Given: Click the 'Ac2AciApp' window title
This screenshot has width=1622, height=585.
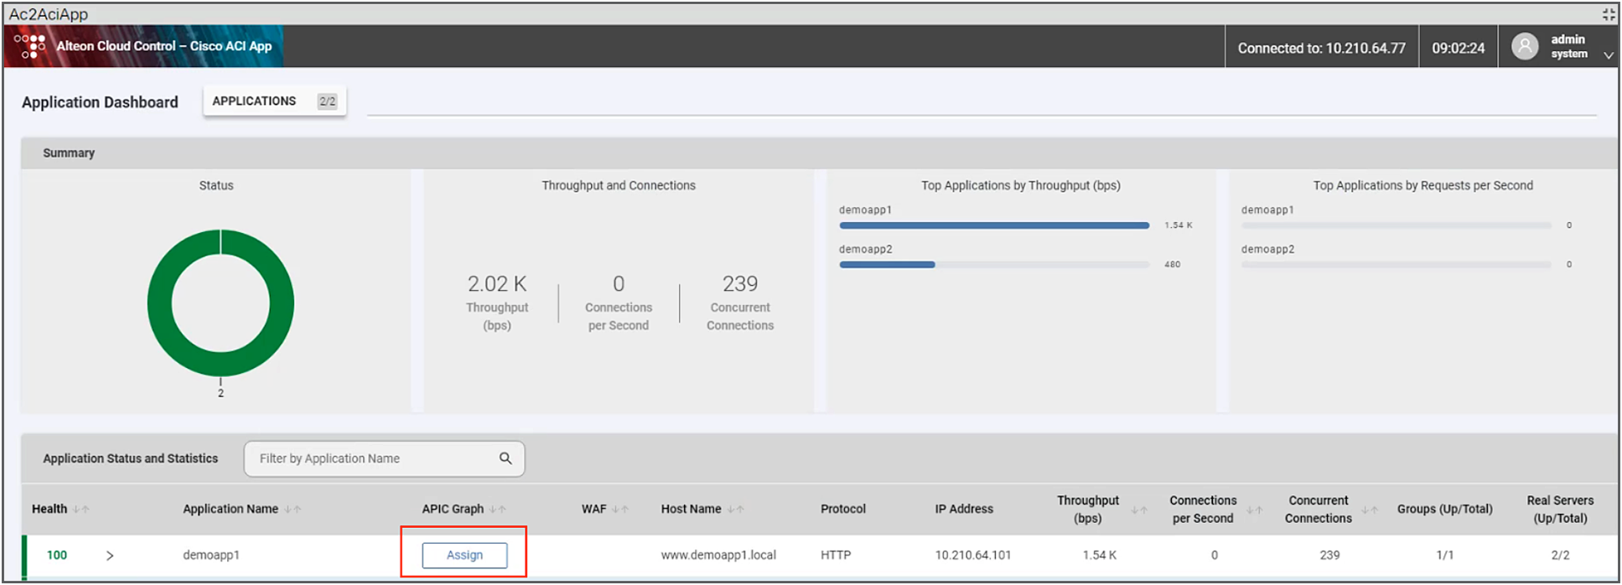Looking at the screenshot, I should coord(49,14).
